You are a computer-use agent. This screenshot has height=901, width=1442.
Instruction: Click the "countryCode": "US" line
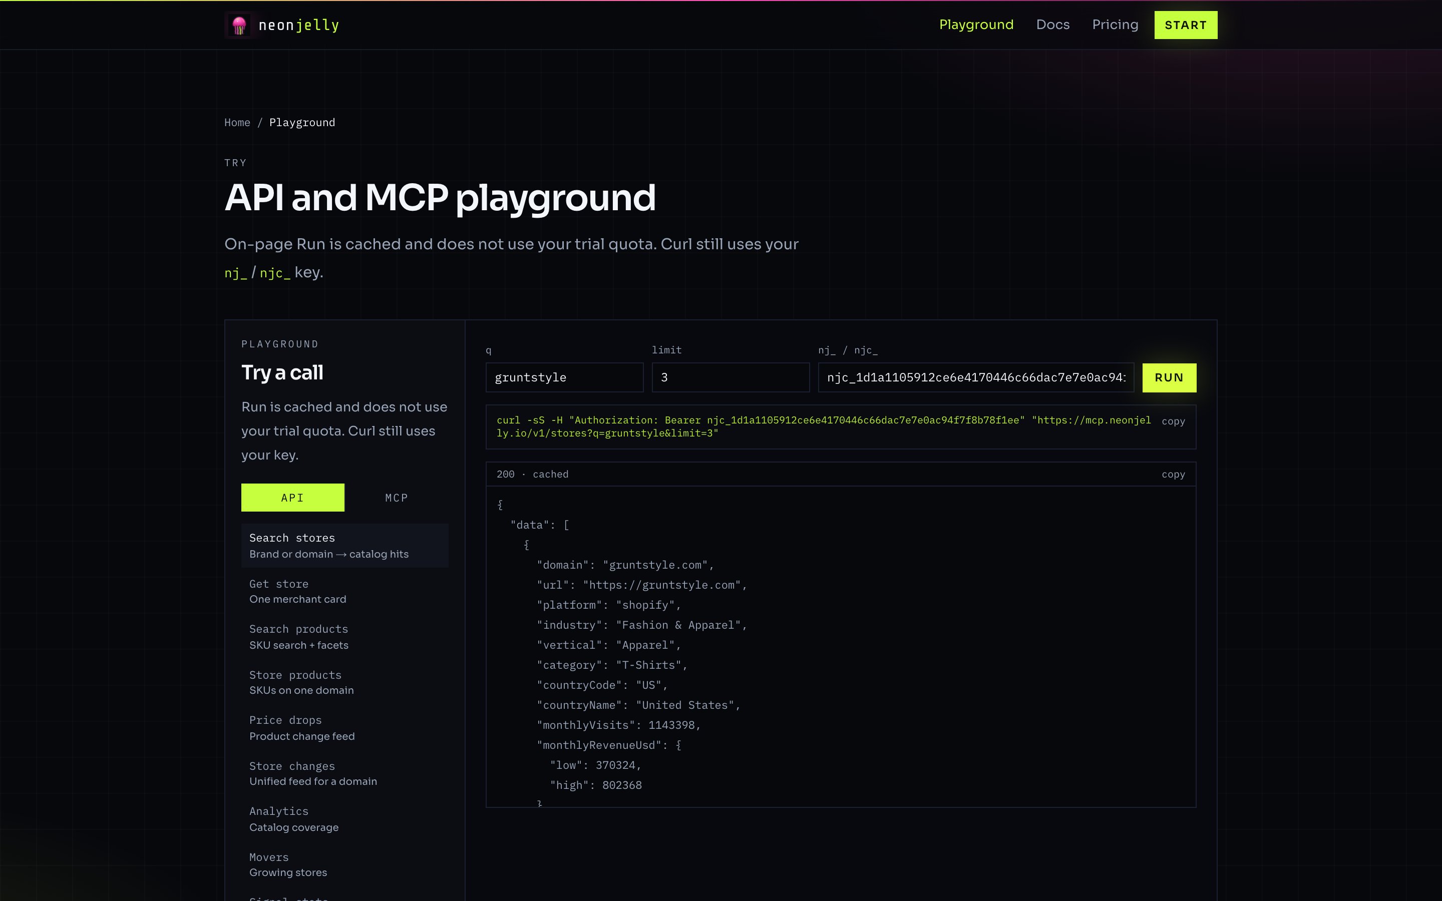click(602, 685)
